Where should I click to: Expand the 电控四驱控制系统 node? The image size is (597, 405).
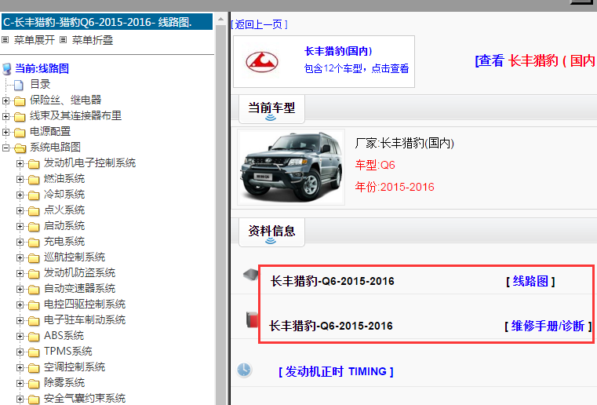[x=20, y=305]
